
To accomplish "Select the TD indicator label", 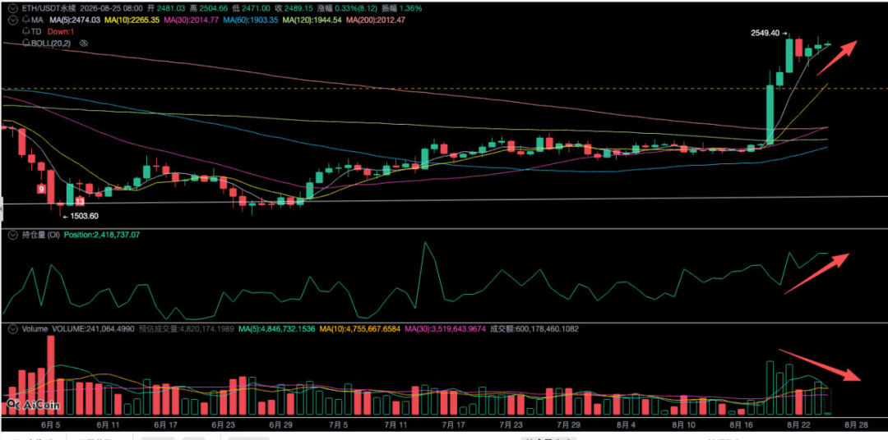I will pos(35,31).
